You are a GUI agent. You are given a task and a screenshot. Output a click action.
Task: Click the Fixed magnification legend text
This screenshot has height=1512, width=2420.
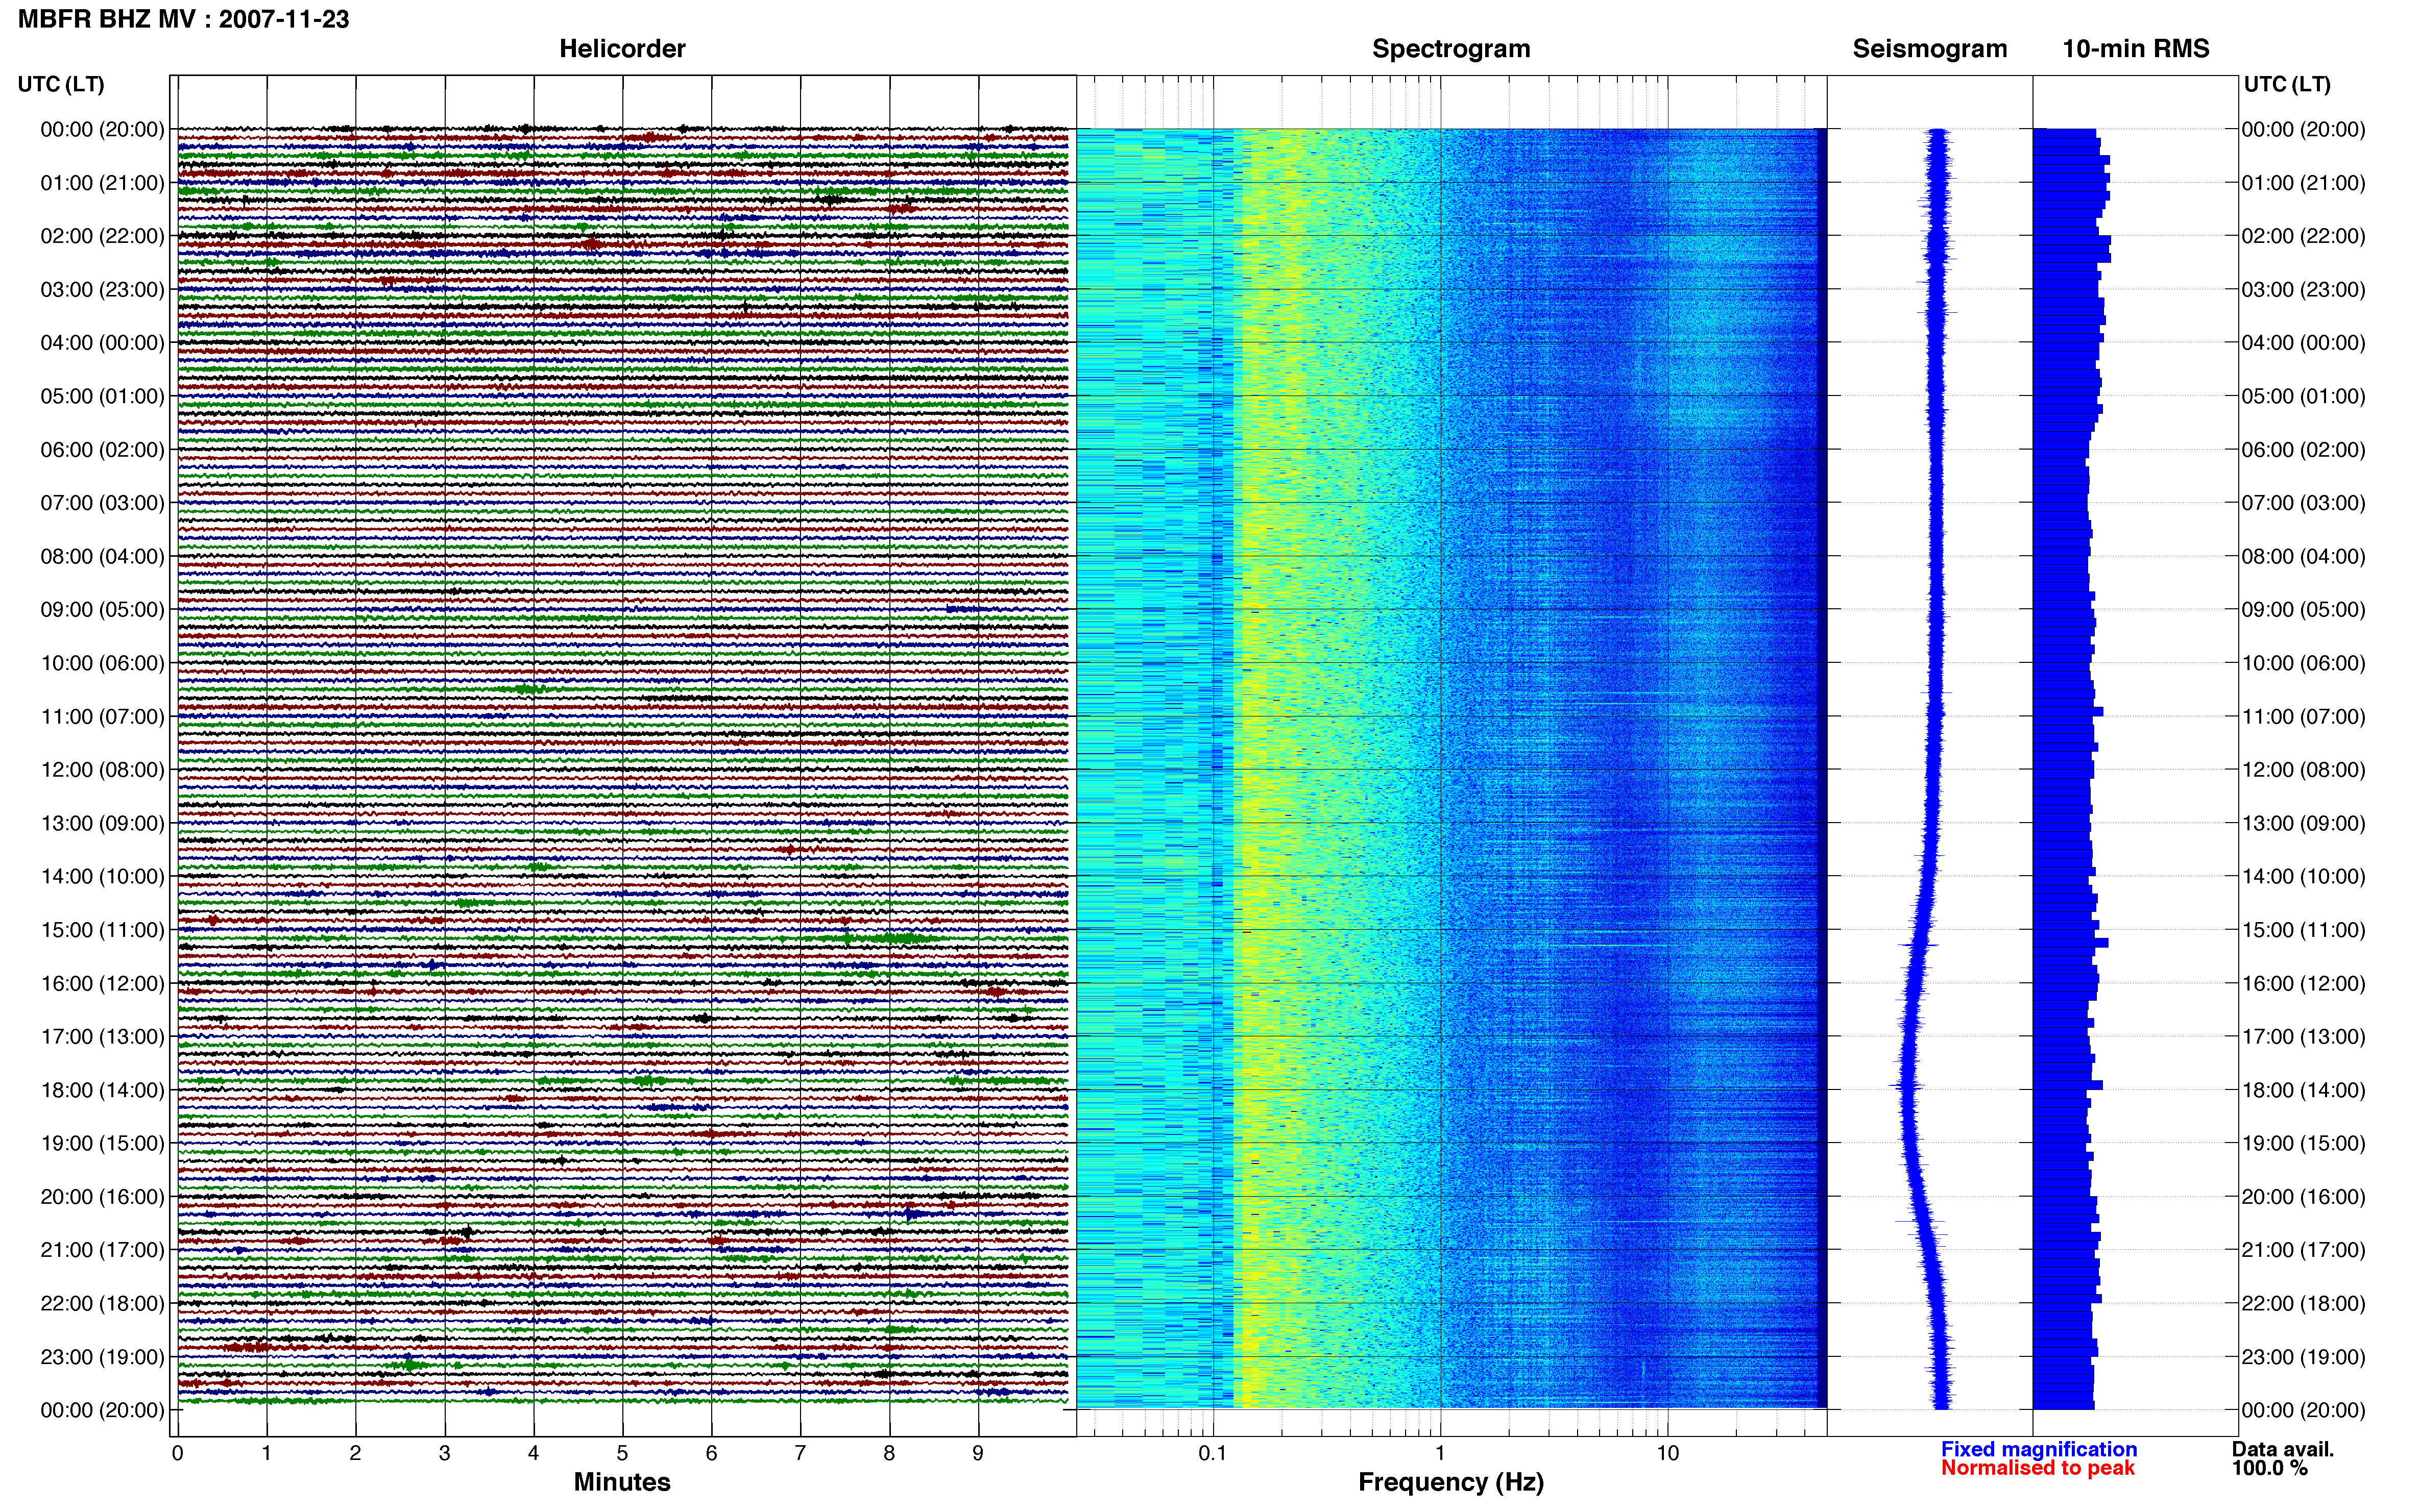tap(2039, 1449)
